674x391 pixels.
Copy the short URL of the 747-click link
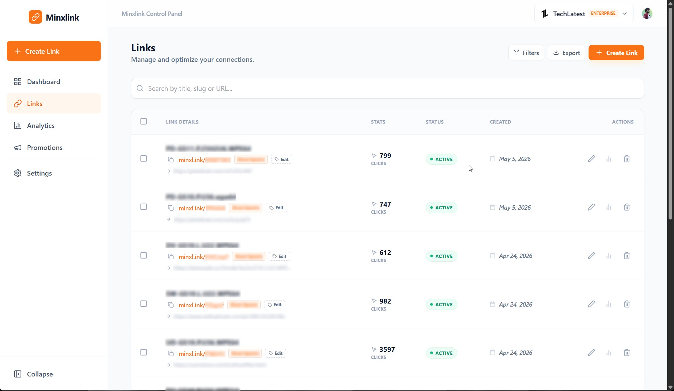pyautogui.click(x=171, y=208)
